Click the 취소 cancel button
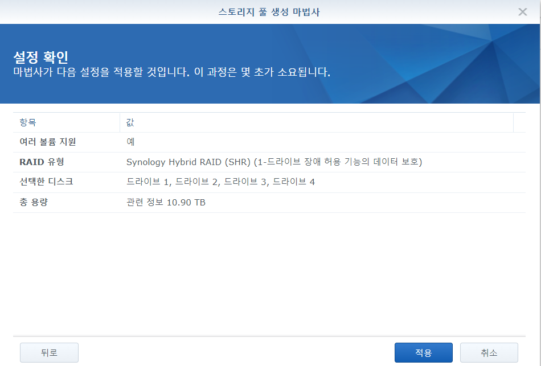Image resolution: width=541 pixels, height=366 pixels. (489, 352)
